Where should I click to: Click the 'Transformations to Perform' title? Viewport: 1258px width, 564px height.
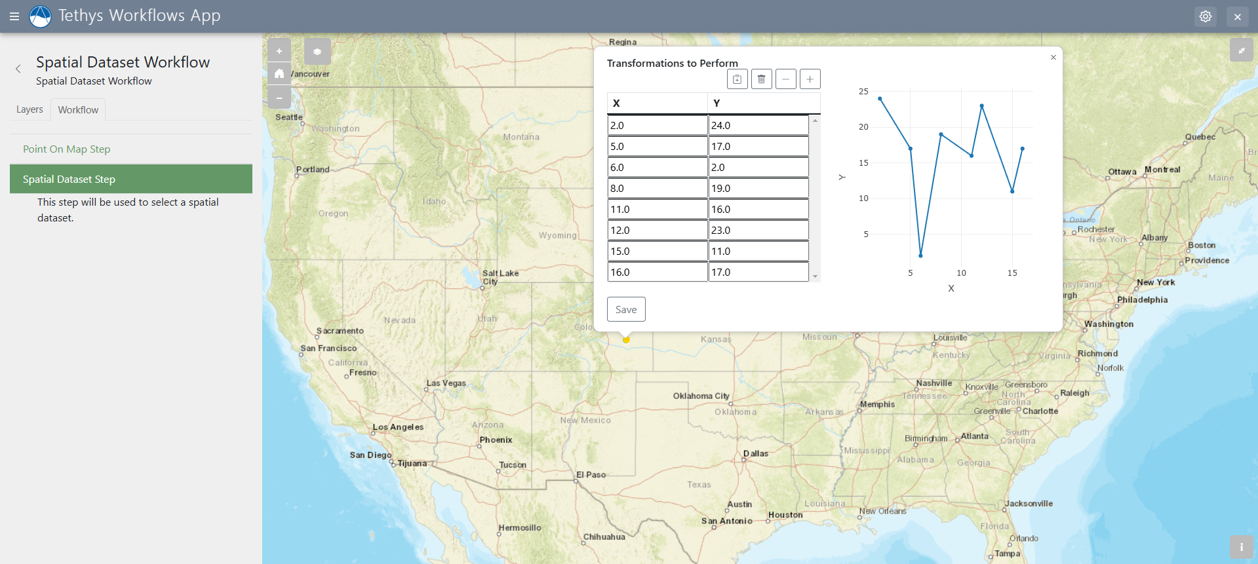(x=673, y=63)
